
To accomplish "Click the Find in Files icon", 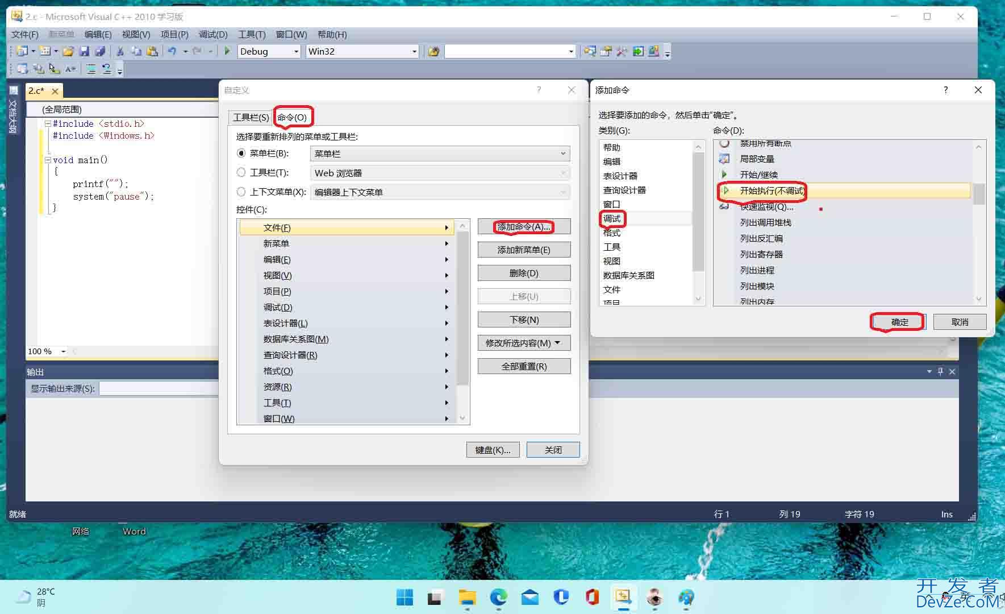I will pos(433,51).
